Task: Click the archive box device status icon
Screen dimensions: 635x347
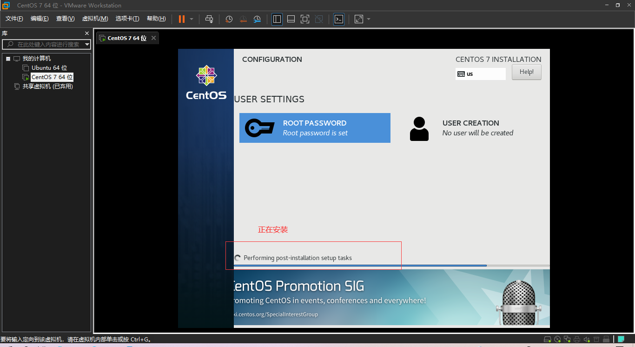Action: tap(596, 339)
